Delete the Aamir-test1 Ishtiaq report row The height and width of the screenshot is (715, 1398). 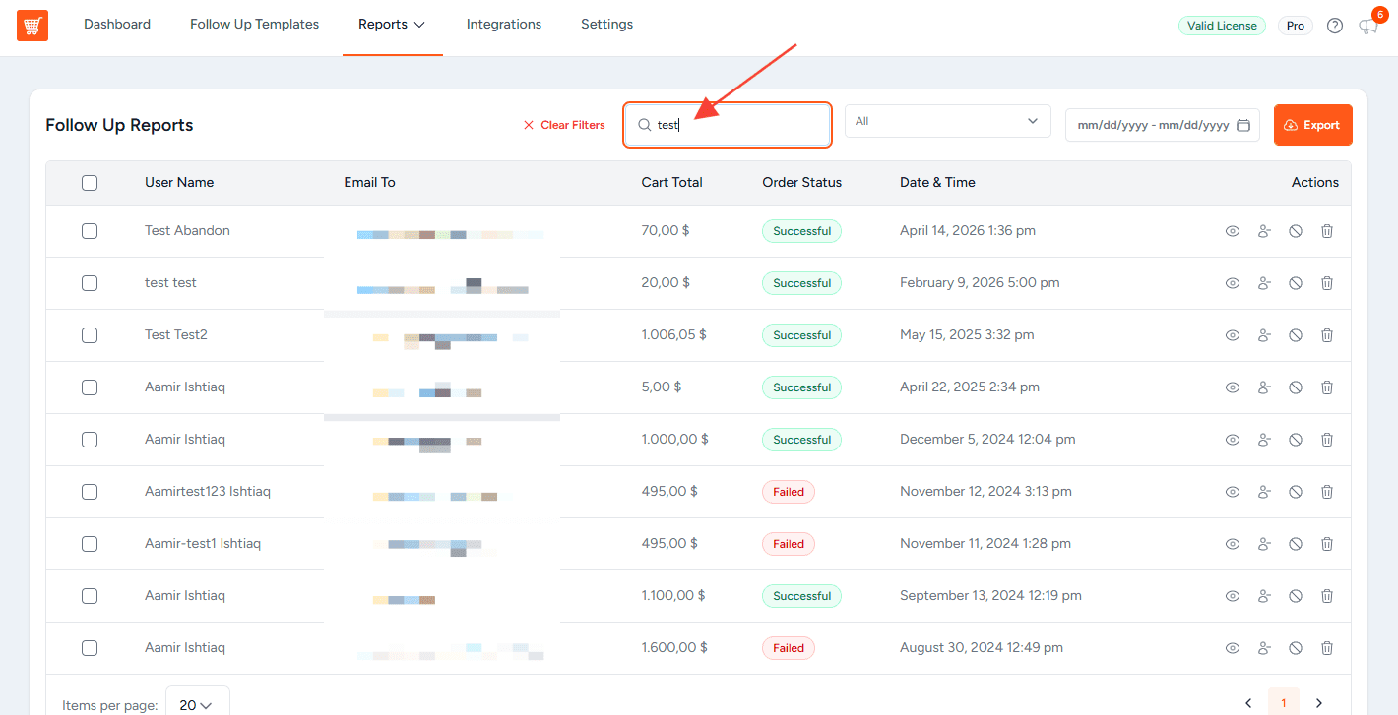coord(1327,544)
